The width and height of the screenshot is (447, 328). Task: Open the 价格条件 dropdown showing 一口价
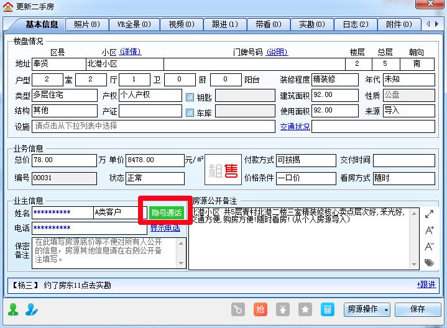click(x=306, y=178)
